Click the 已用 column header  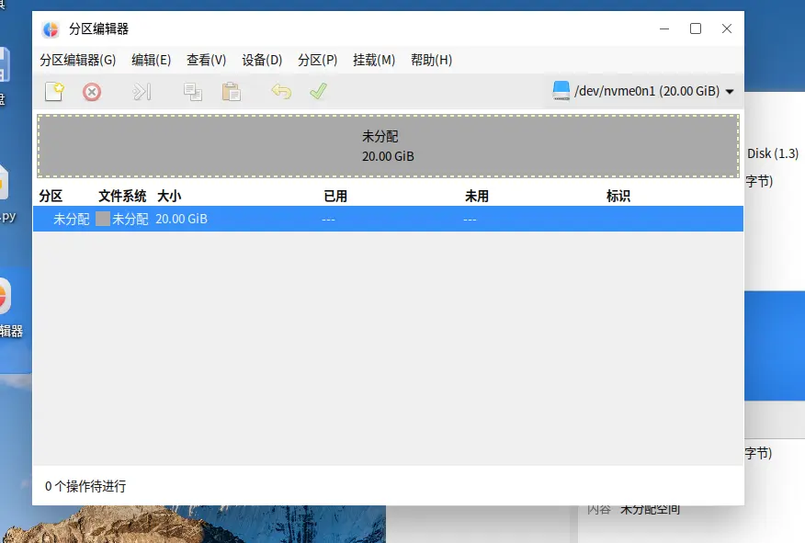(335, 196)
